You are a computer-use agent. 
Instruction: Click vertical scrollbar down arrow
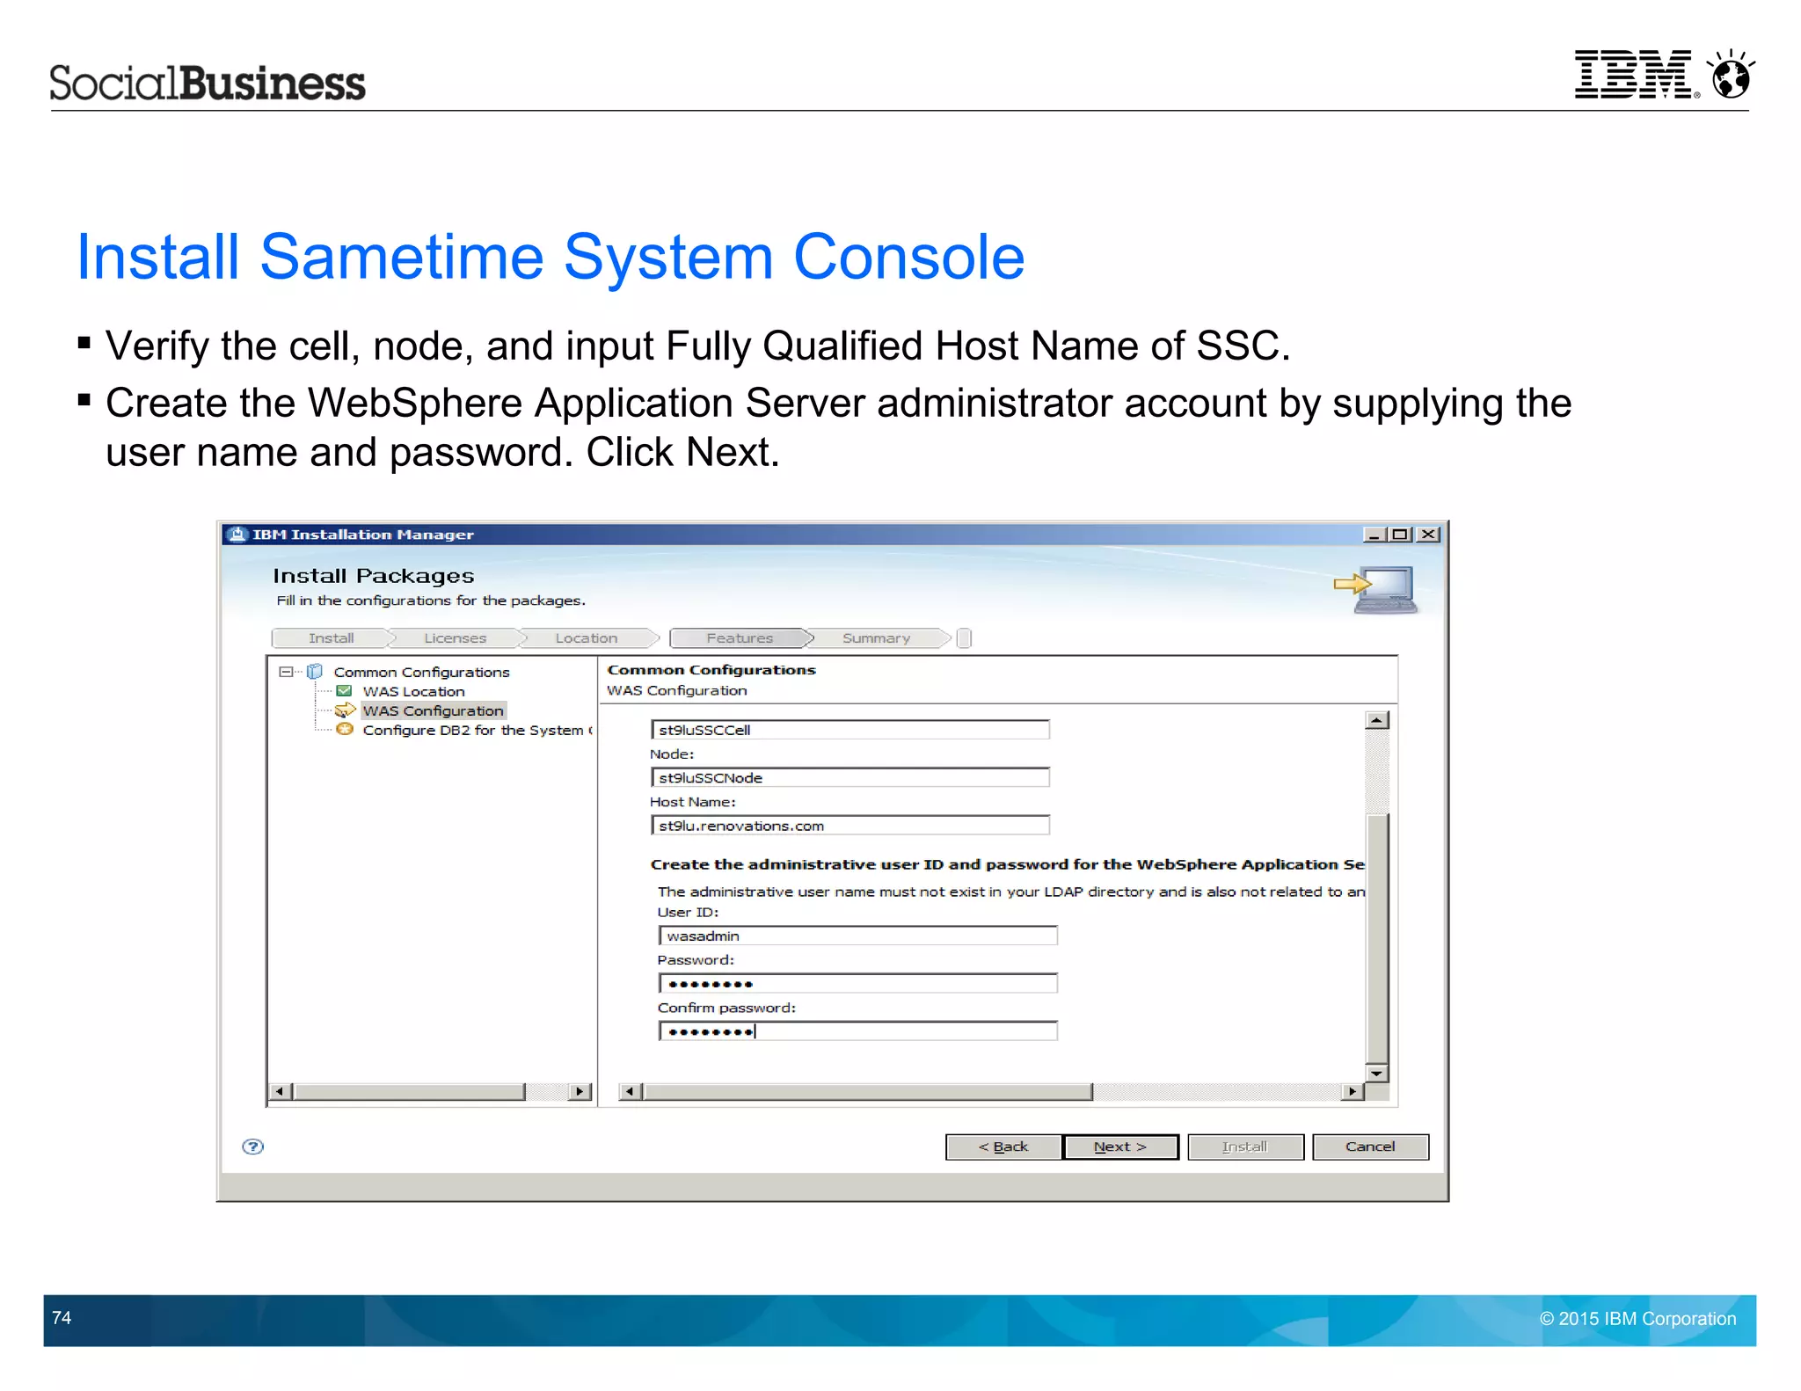[x=1377, y=1074]
